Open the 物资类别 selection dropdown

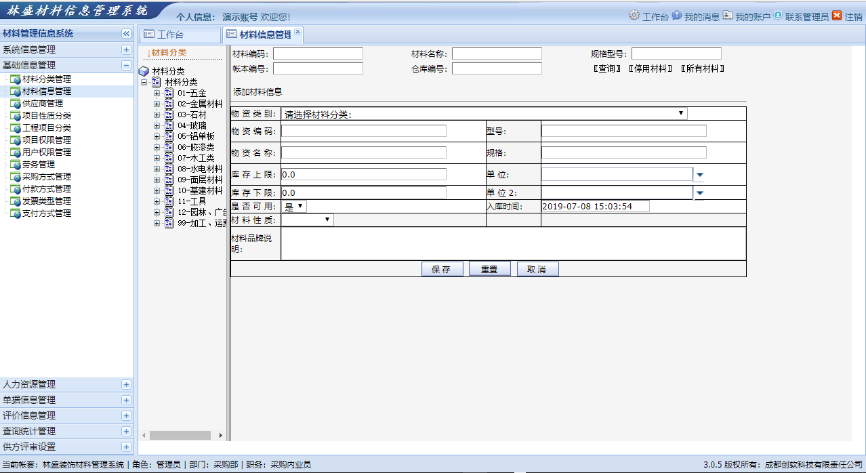point(682,113)
